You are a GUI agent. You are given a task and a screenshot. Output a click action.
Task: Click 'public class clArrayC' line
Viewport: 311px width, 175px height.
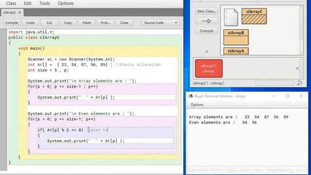34,37
